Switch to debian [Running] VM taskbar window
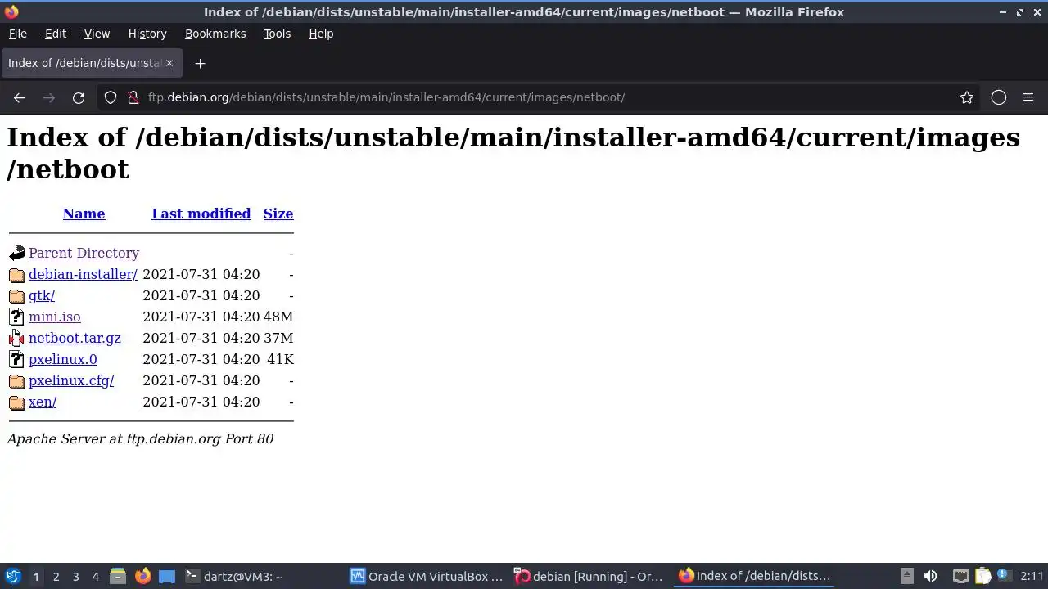 click(591, 576)
